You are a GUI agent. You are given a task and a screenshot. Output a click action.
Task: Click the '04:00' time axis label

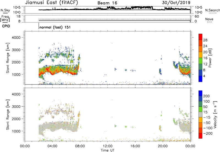[52, 146]
